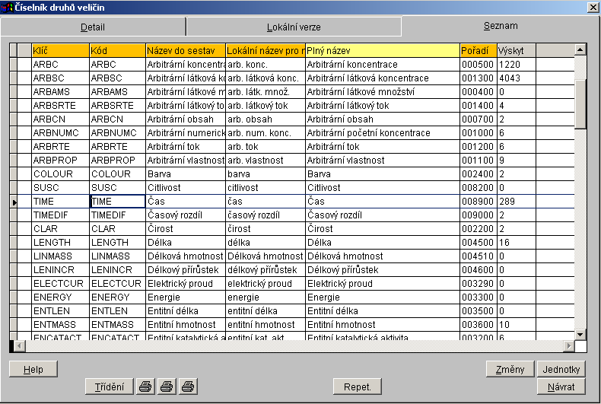Click the first printer icon button
This screenshot has width=601, height=404.
point(145,387)
